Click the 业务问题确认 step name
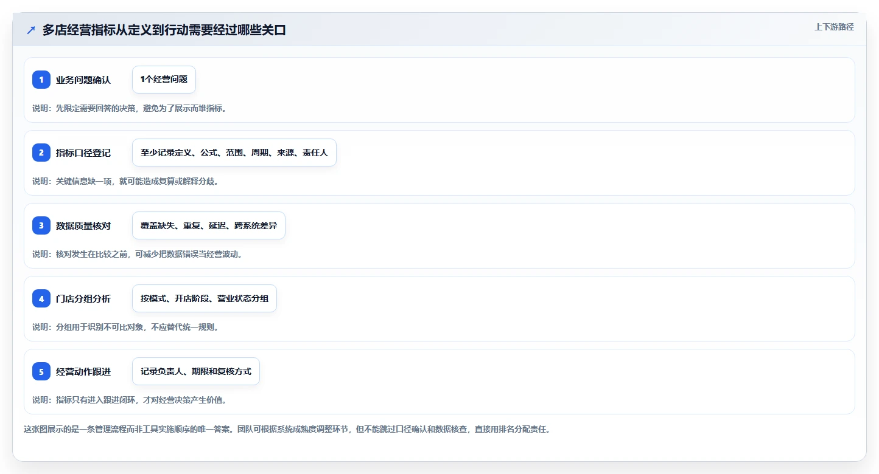This screenshot has height=474, width=879. 83,80
